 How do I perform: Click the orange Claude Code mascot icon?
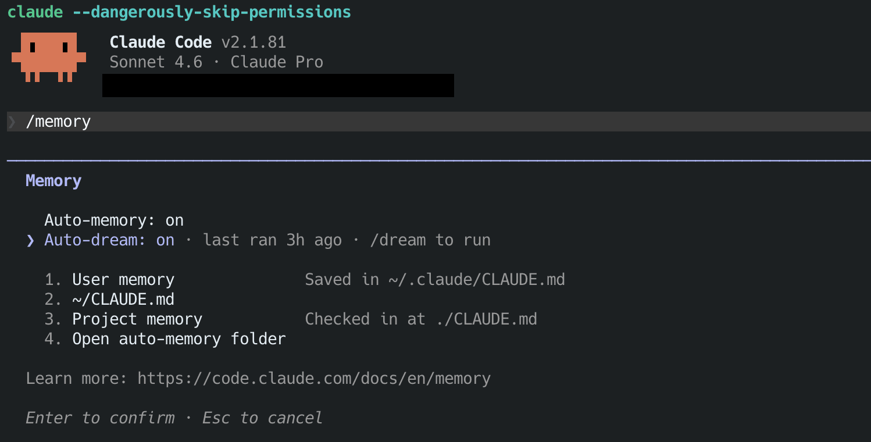(x=49, y=56)
